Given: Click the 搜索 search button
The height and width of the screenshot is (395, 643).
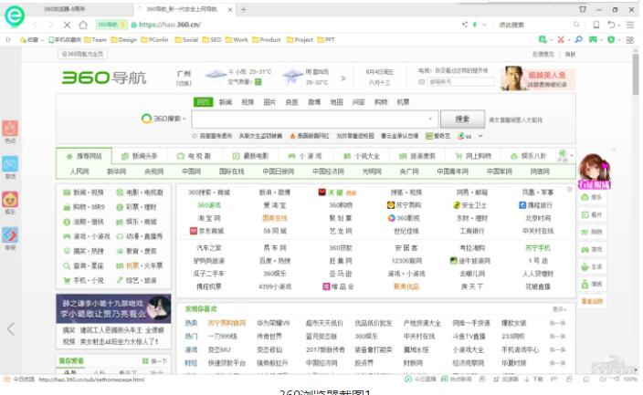Looking at the screenshot, I should point(462,120).
